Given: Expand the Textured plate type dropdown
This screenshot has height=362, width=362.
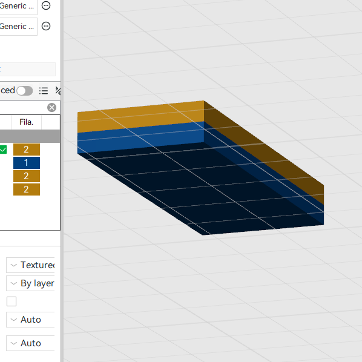Looking at the screenshot, I should [x=30, y=265].
